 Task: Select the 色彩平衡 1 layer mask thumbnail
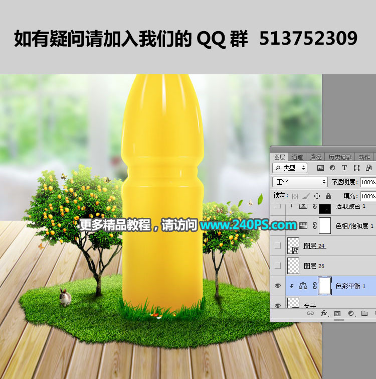point(325,286)
